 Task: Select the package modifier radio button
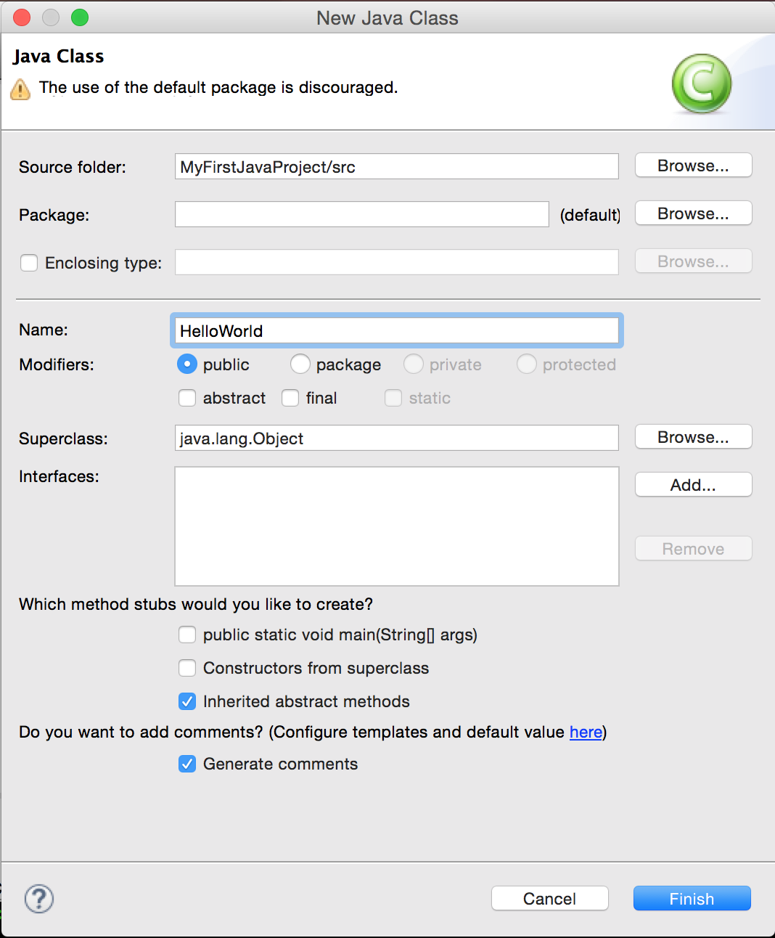click(x=300, y=364)
